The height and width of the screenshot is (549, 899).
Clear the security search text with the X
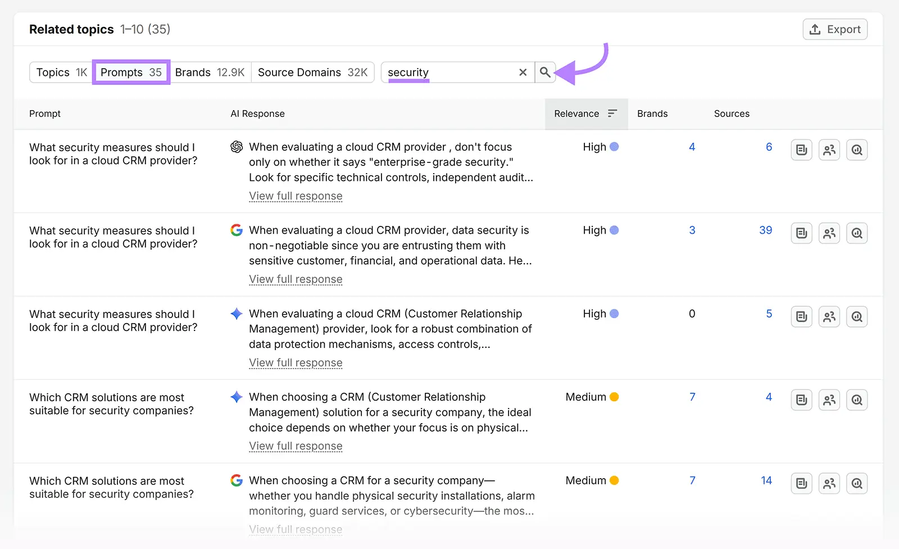tap(523, 72)
